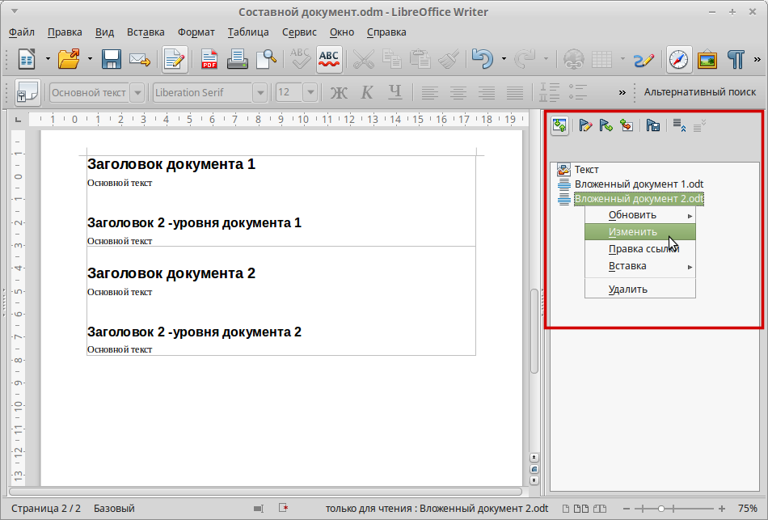Choose Удалить in context menu

tap(640, 290)
